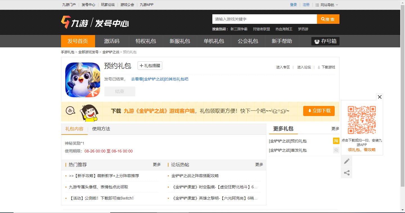Switch to the 使用方法 tab

click(x=101, y=129)
